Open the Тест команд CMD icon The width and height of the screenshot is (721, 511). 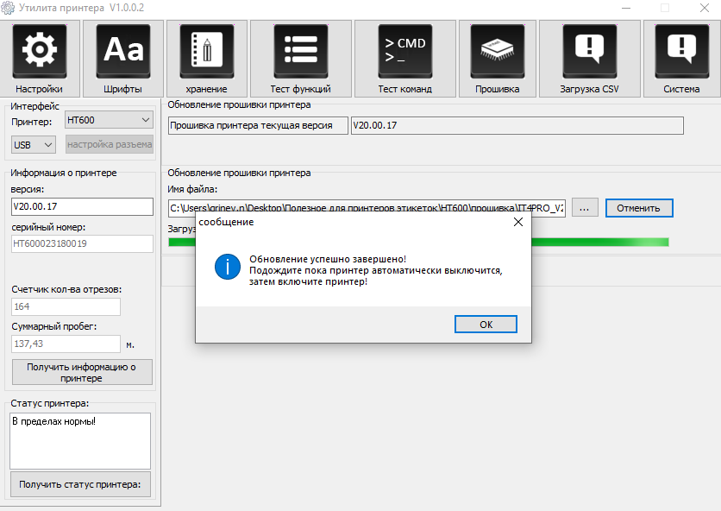404,52
